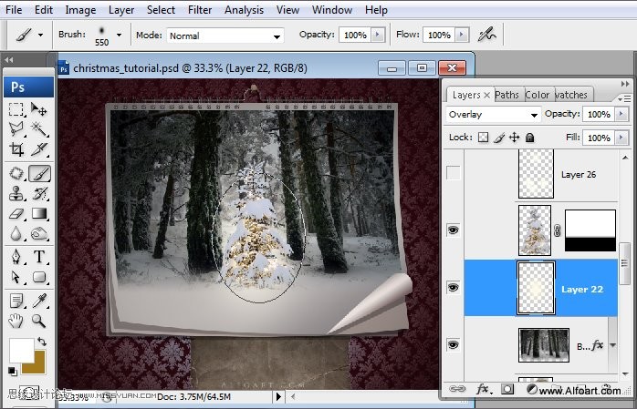Hide Layer 22
Screen dimensions: 637x409
point(454,288)
